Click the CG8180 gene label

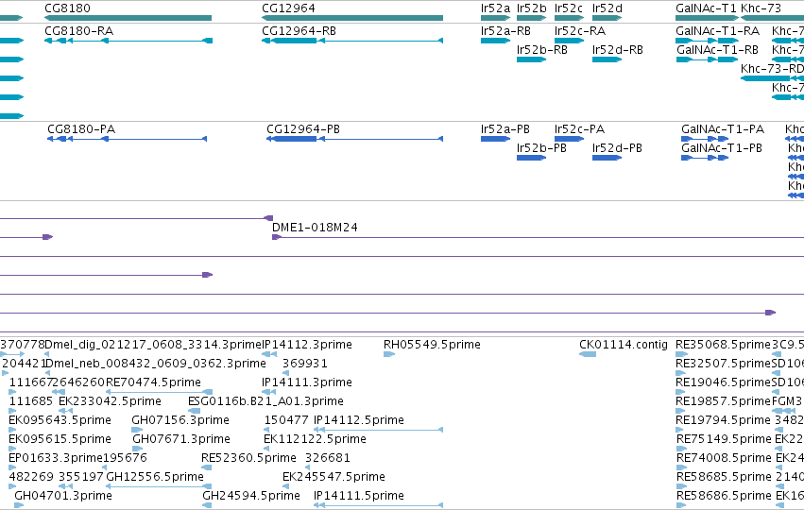point(67,8)
